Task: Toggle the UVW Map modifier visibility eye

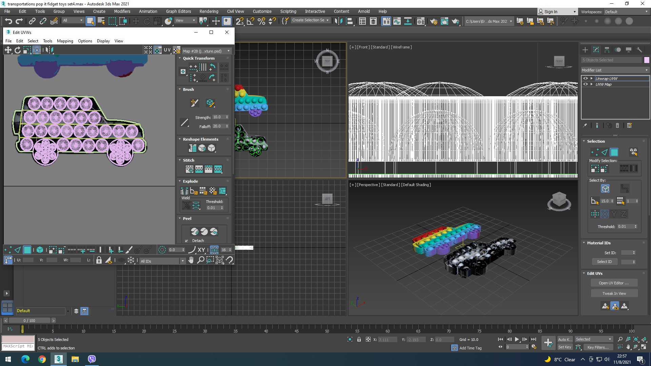Action: tap(585, 84)
